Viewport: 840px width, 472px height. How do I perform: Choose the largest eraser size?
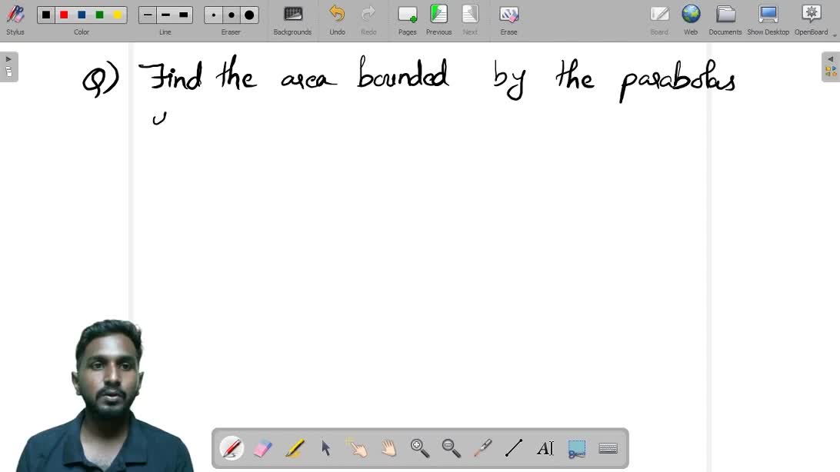pos(249,15)
